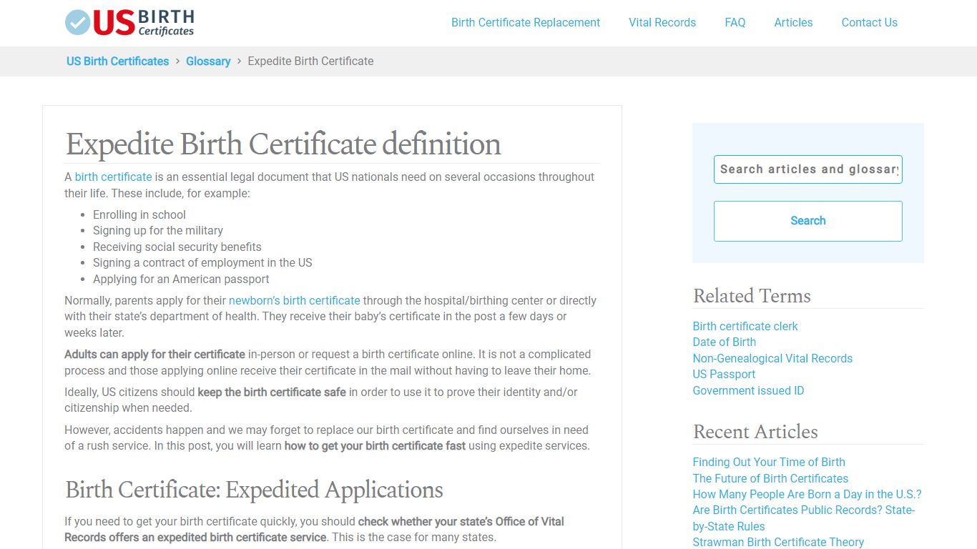
Task: Open 'newborn's birth certificate' link
Action: pyautogui.click(x=295, y=301)
